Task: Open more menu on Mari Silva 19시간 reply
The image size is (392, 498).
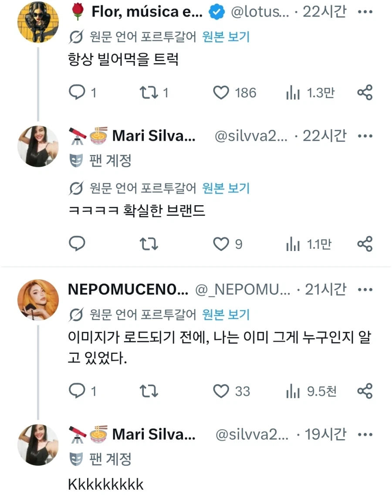Action: pos(365,434)
